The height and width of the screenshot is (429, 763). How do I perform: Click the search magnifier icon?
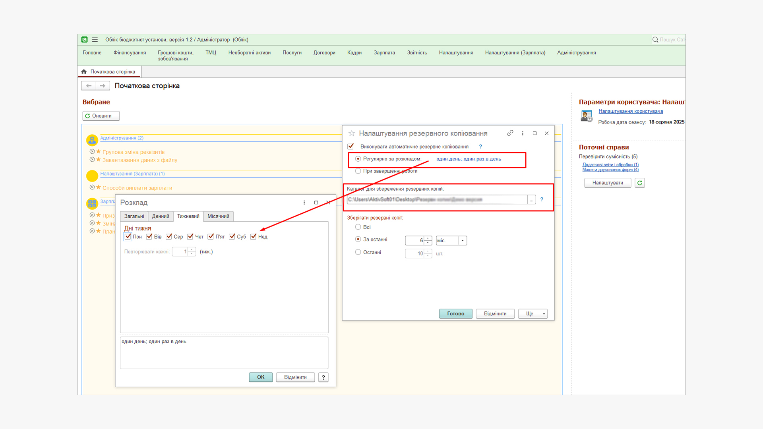655,40
